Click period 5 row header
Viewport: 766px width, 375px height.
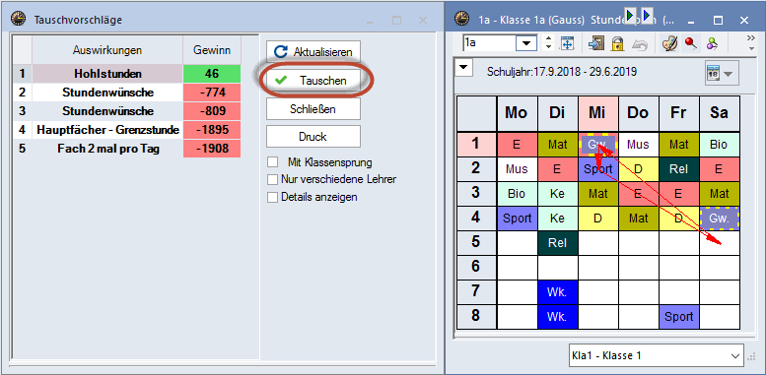point(477,242)
